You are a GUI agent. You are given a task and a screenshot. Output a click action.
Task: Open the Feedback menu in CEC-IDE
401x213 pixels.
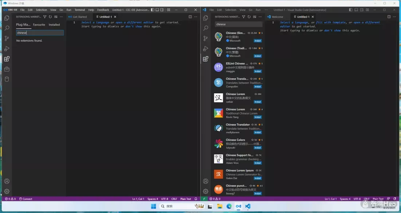[103, 10]
